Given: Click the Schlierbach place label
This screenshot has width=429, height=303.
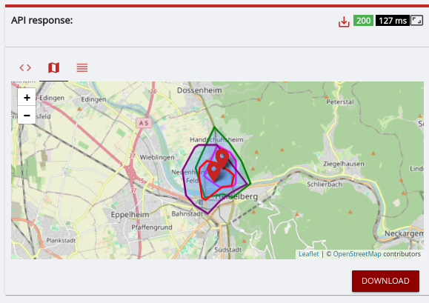Looking at the screenshot, I should pyautogui.click(x=325, y=184).
